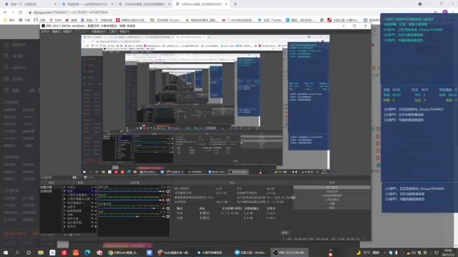Open the OBS Tools menu
The image size is (458, 257).
[x=113, y=31]
